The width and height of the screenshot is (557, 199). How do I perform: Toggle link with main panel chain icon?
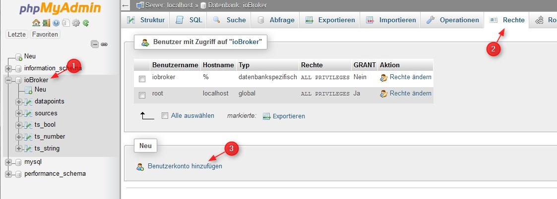(104, 45)
